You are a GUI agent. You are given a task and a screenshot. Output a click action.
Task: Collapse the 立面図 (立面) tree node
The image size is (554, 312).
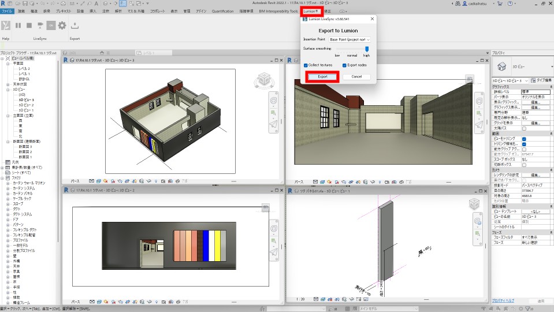8,116
